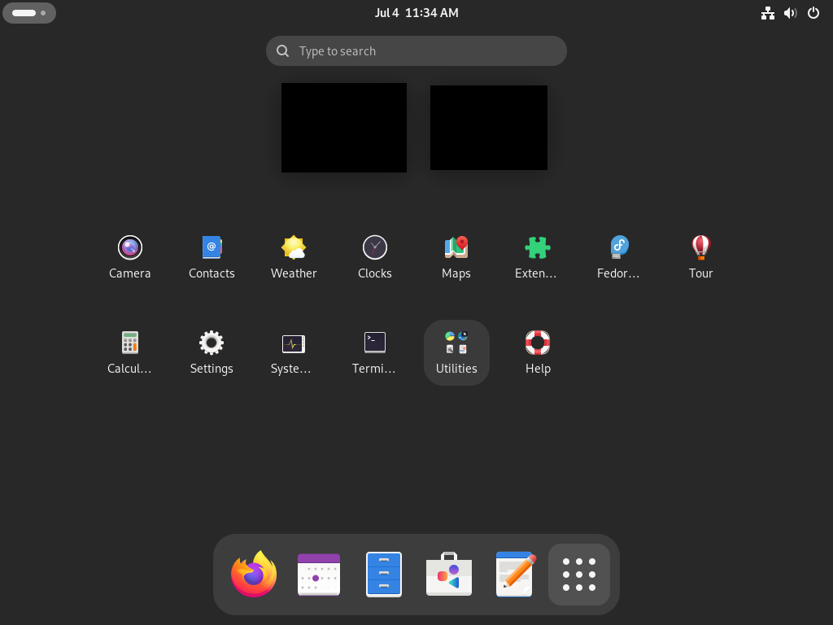Image resolution: width=833 pixels, height=625 pixels.
Task: Click the volume speaker icon
Action: coord(791,13)
